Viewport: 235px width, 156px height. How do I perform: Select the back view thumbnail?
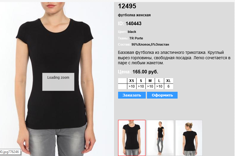click(x=189, y=138)
